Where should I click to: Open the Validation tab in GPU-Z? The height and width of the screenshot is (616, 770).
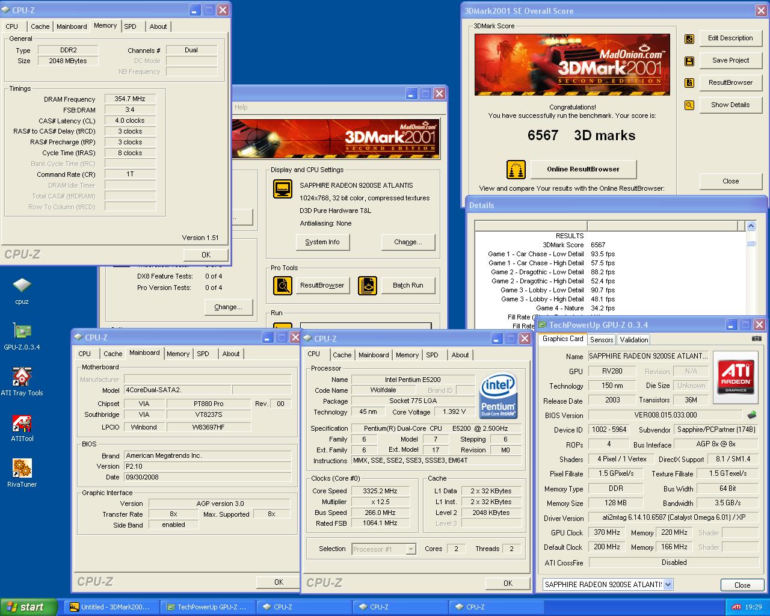coord(634,340)
